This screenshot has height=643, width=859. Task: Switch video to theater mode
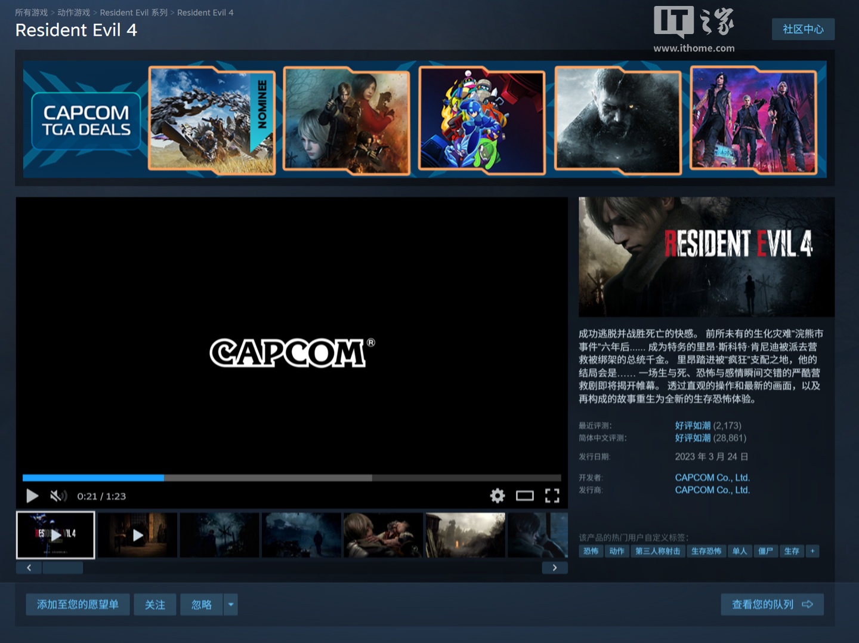tap(525, 496)
